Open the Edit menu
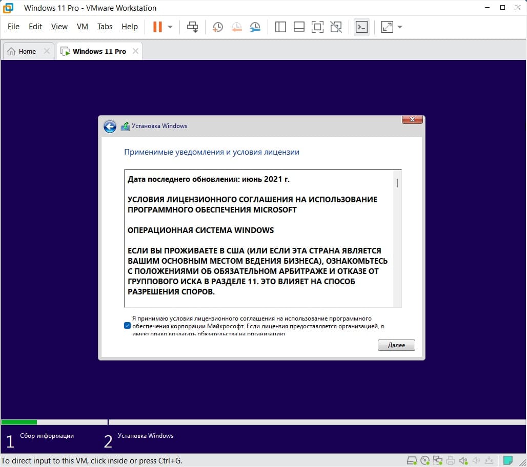Image resolution: width=527 pixels, height=467 pixels. point(35,27)
